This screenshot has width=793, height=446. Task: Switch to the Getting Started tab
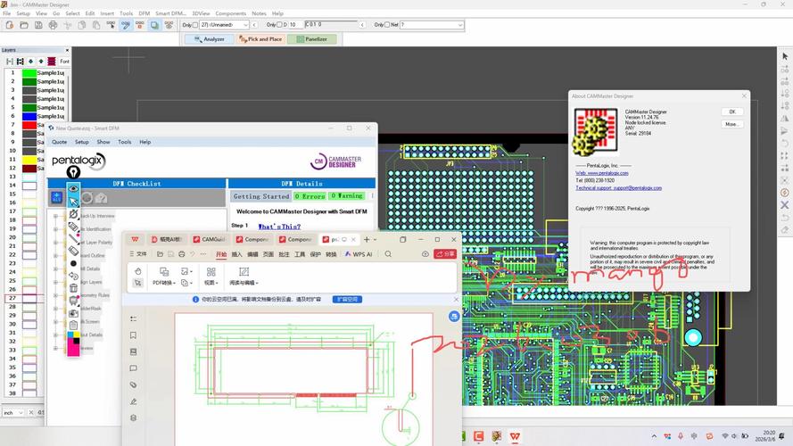pos(261,196)
